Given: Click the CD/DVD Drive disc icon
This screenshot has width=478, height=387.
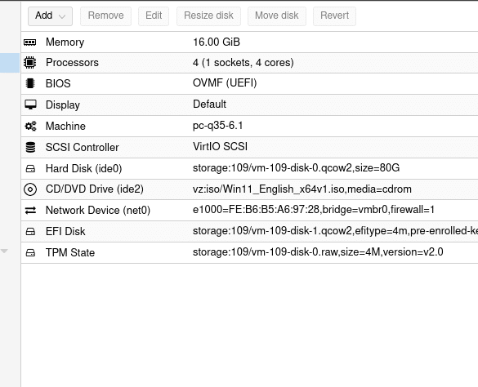Looking at the screenshot, I should tap(30, 189).
